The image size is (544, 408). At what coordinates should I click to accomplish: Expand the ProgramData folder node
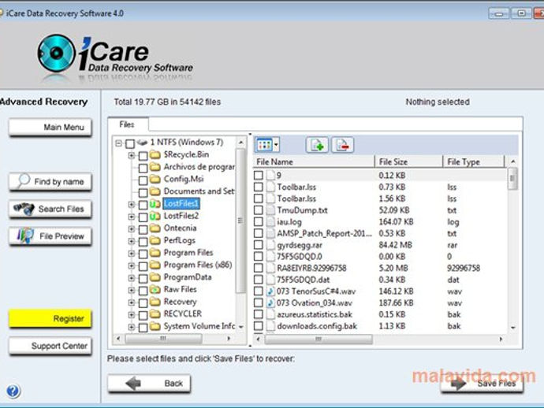(131, 278)
